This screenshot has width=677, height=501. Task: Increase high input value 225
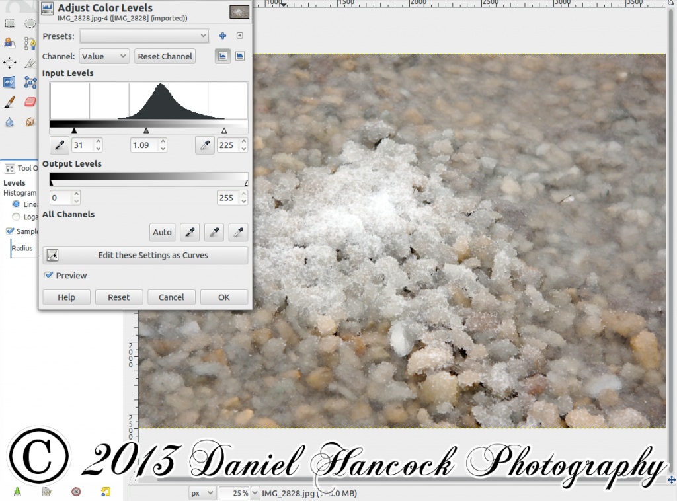pyautogui.click(x=244, y=141)
